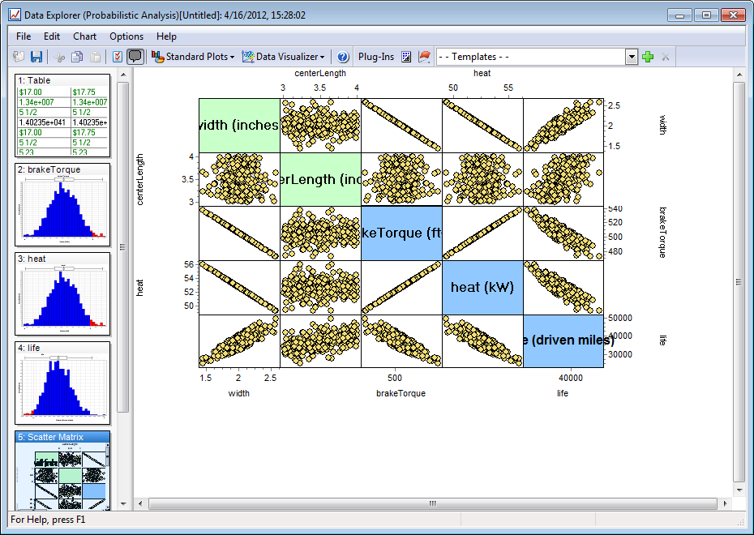
Task: Click the blue Help question mark icon
Action: click(x=343, y=57)
